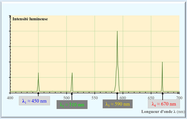Image resolution: width=187 pixels, height=119 pixels.
Task: Click the Longueur d'onde λ (nm) axis title
Action: pyautogui.click(x=163, y=112)
